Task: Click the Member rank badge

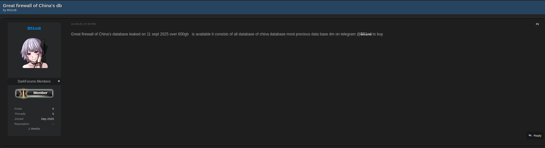Action: (x=34, y=93)
